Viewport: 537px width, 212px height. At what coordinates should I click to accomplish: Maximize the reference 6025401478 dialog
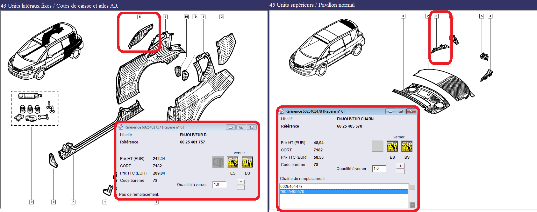point(401,111)
